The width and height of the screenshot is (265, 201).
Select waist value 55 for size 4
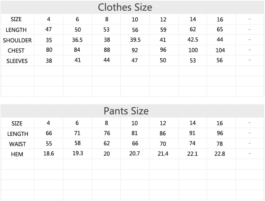tap(49, 144)
